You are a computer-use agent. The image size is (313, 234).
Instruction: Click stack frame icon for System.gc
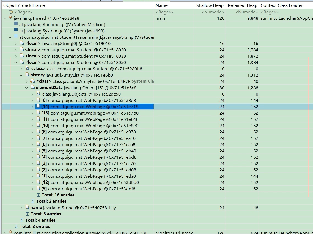16,30
